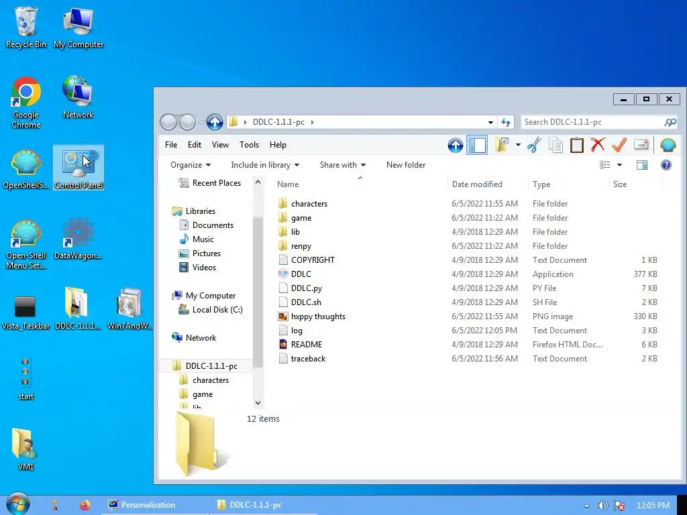Click navigation pane scroll down arrow
687x515 pixels.
258,403
